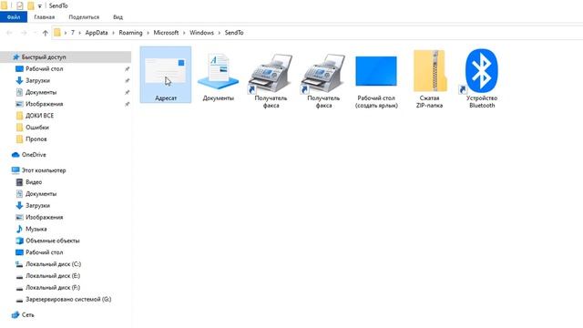Unpin Загрузки pin icon in quick access

click(x=127, y=80)
